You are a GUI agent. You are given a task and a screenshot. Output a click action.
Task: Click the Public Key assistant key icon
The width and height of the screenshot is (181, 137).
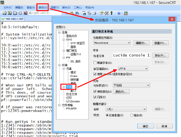tap(111, 13)
